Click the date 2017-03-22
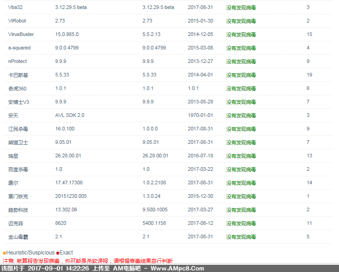This screenshot has width=339, height=272. (200, 169)
